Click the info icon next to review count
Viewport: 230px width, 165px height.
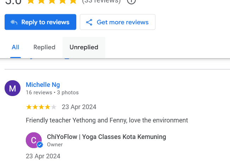[131, 1]
